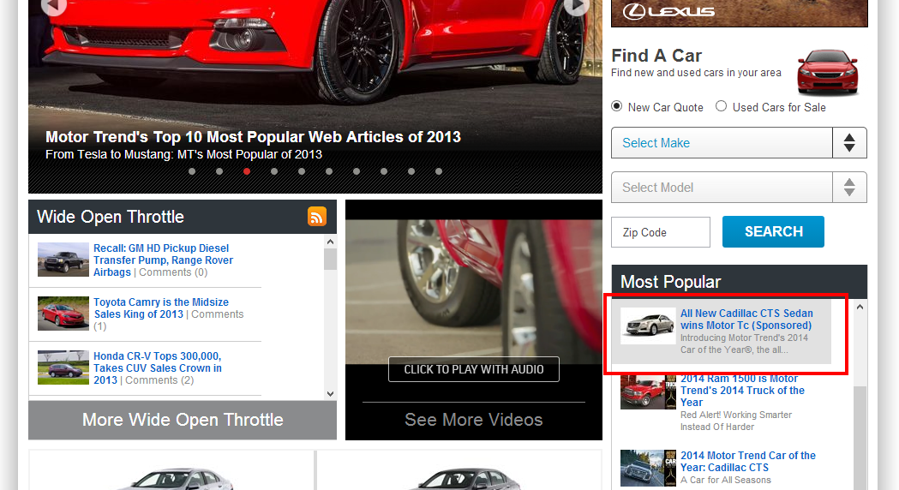Open Recall: GM HD Pickup Diesel article
Image resolution: width=899 pixels, height=490 pixels.
point(164,260)
